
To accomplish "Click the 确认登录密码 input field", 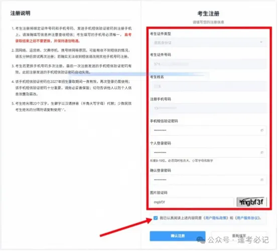I will click(208, 180).
